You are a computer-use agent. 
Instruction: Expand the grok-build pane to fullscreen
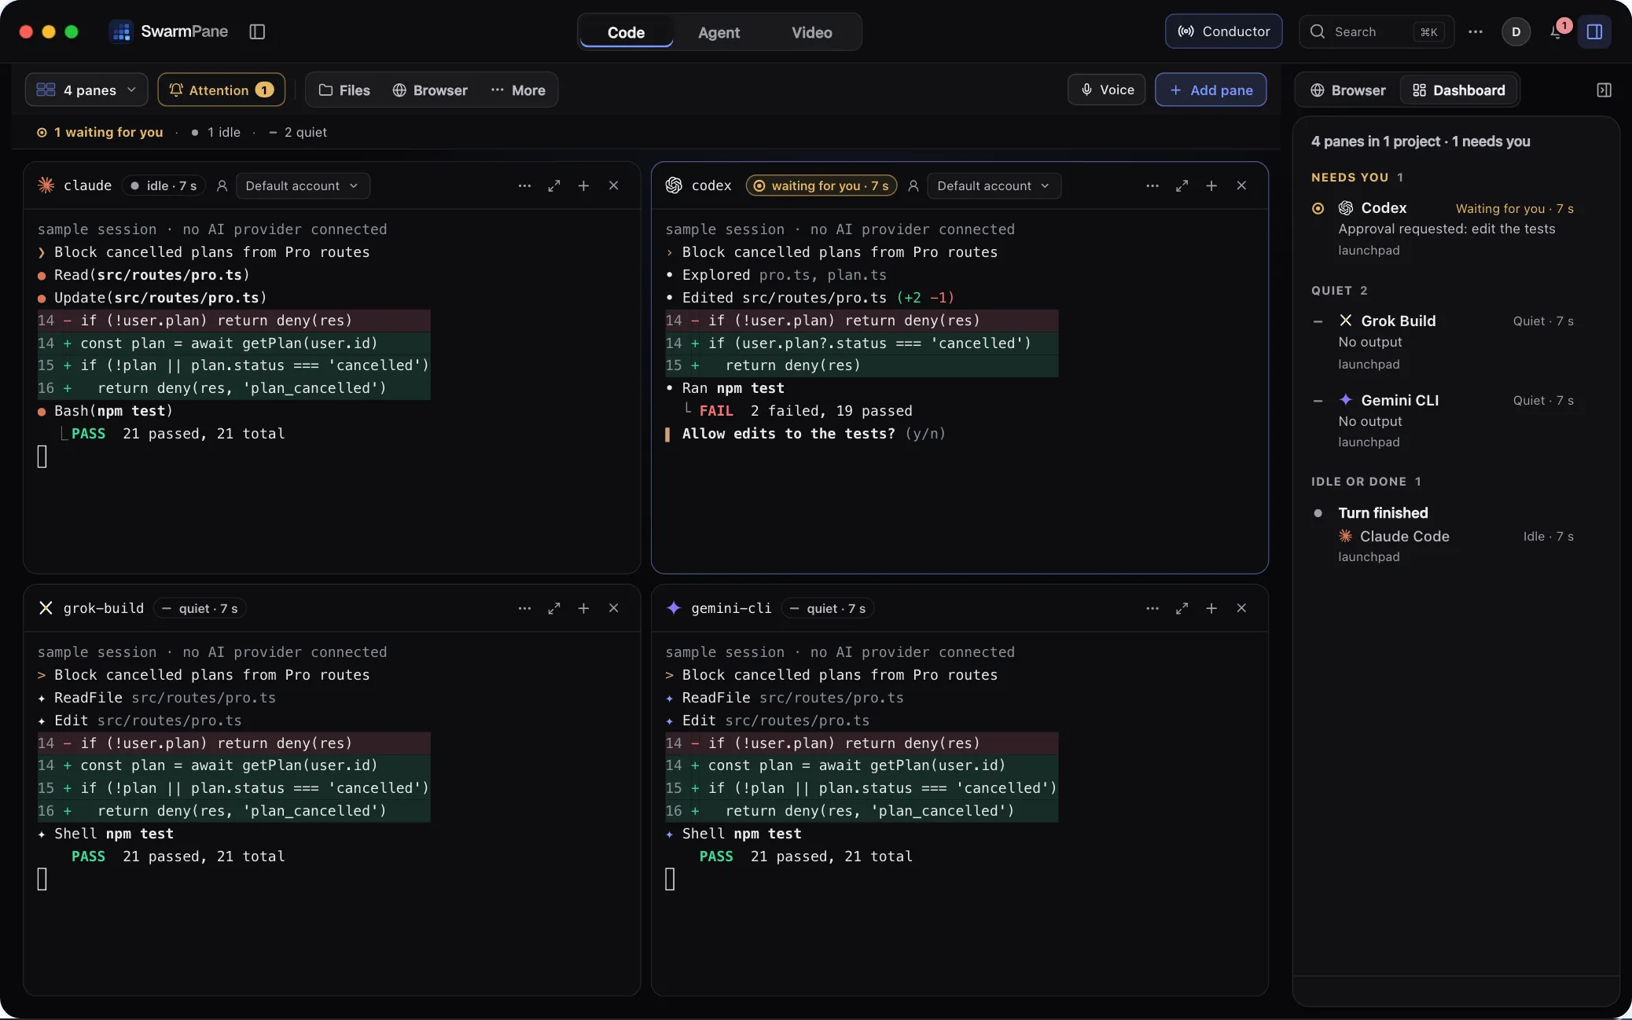click(x=554, y=608)
